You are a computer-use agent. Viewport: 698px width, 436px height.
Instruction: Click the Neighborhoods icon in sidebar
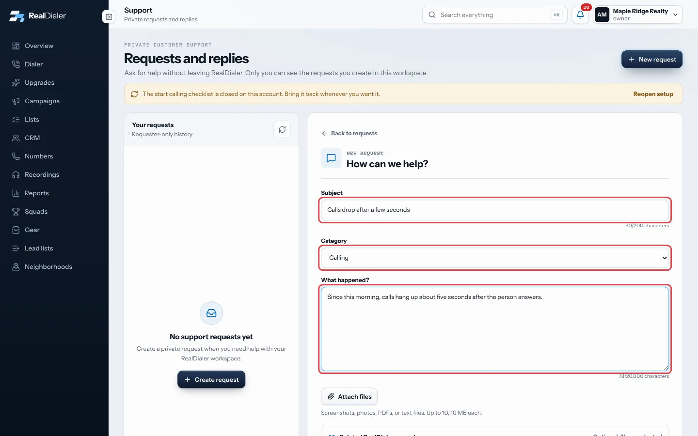tap(16, 267)
